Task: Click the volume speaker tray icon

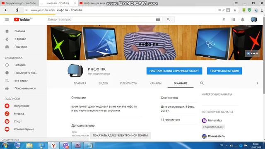Action: pos(231,146)
